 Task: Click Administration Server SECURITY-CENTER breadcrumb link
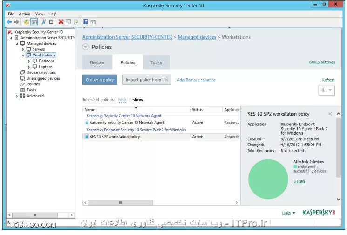(x=127, y=37)
